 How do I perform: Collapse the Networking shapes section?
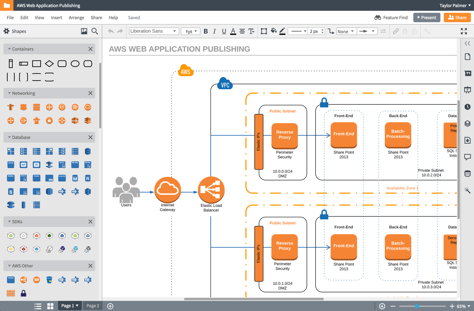pos(9,93)
